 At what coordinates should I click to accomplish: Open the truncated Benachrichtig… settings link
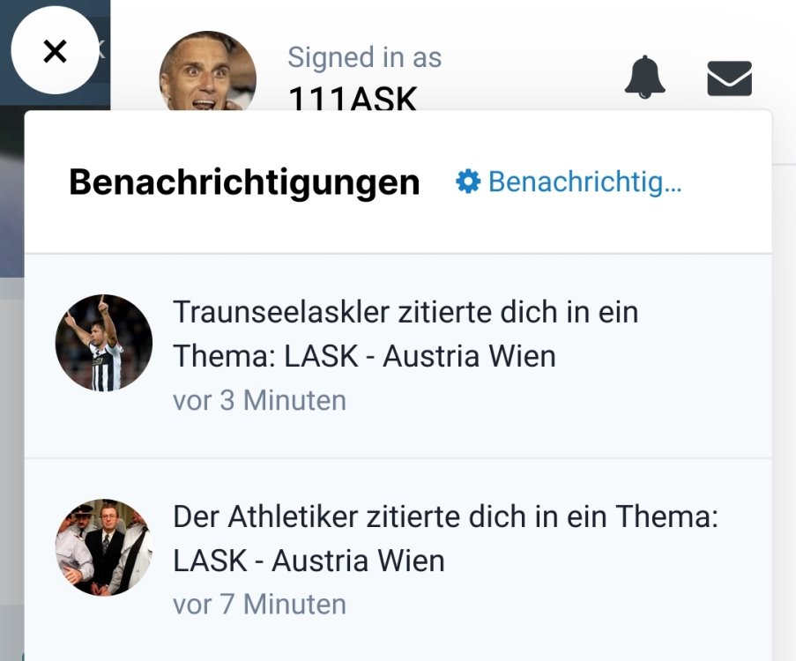pyautogui.click(x=584, y=182)
